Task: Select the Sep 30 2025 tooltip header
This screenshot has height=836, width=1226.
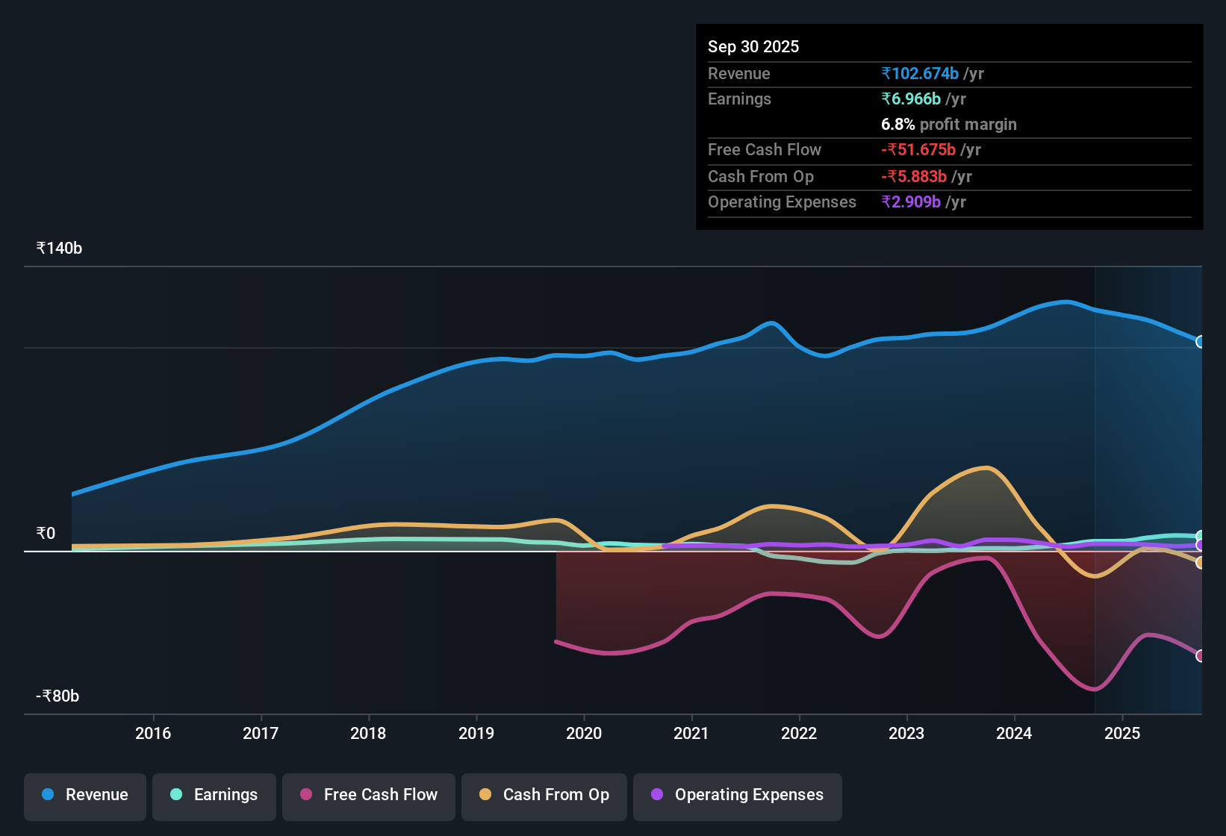Action: point(753,46)
